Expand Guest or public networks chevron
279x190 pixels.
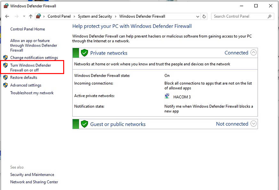tap(254, 124)
